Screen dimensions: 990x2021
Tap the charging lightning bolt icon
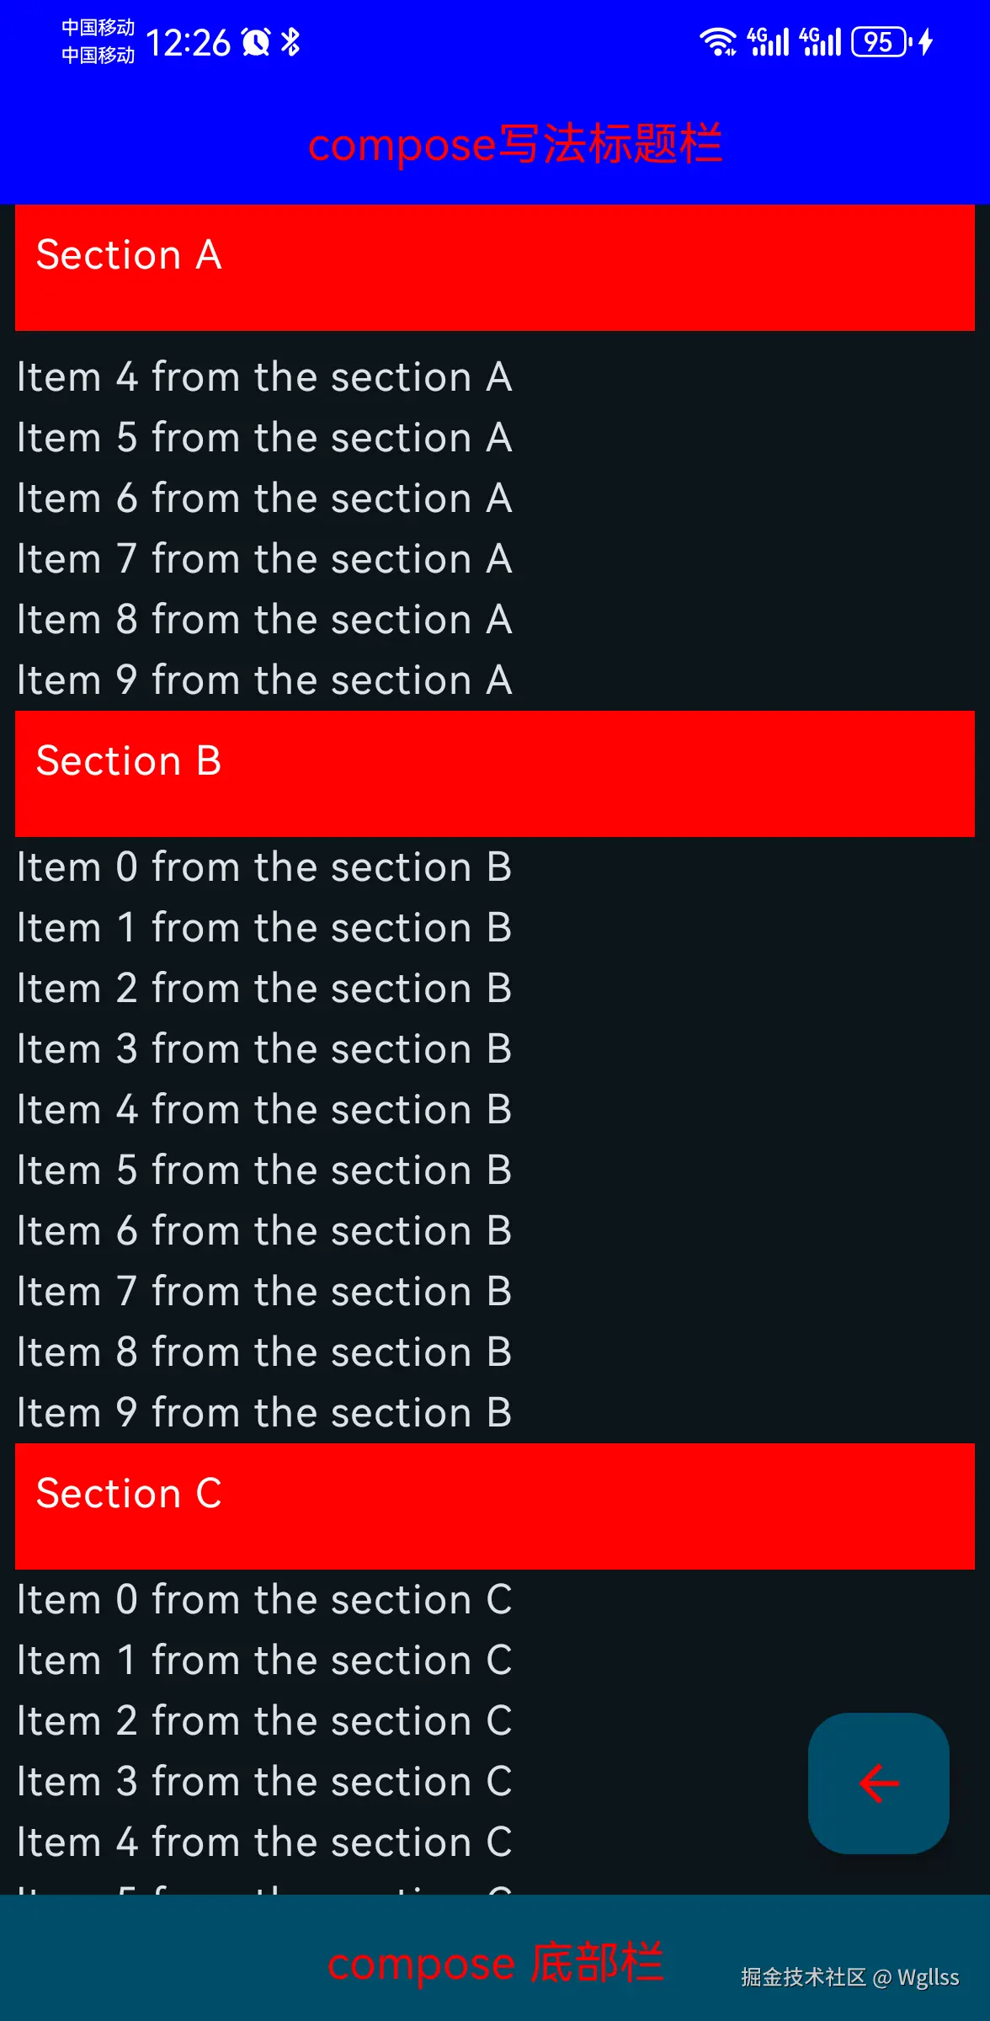pos(926,41)
